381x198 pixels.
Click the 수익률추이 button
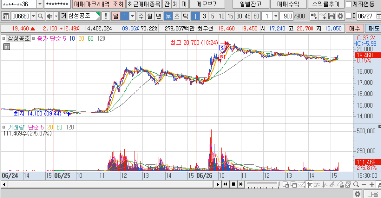[326, 4]
